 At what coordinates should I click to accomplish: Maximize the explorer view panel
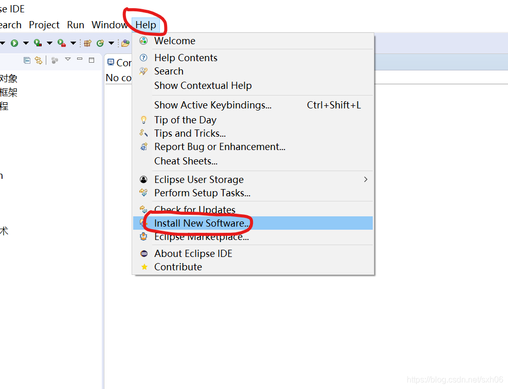(92, 60)
